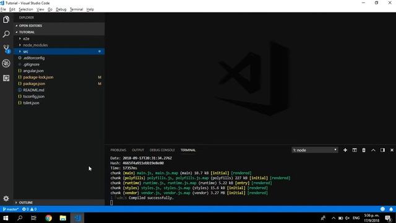Switch to the Output tab
This screenshot has height=223, width=396.
(137, 150)
